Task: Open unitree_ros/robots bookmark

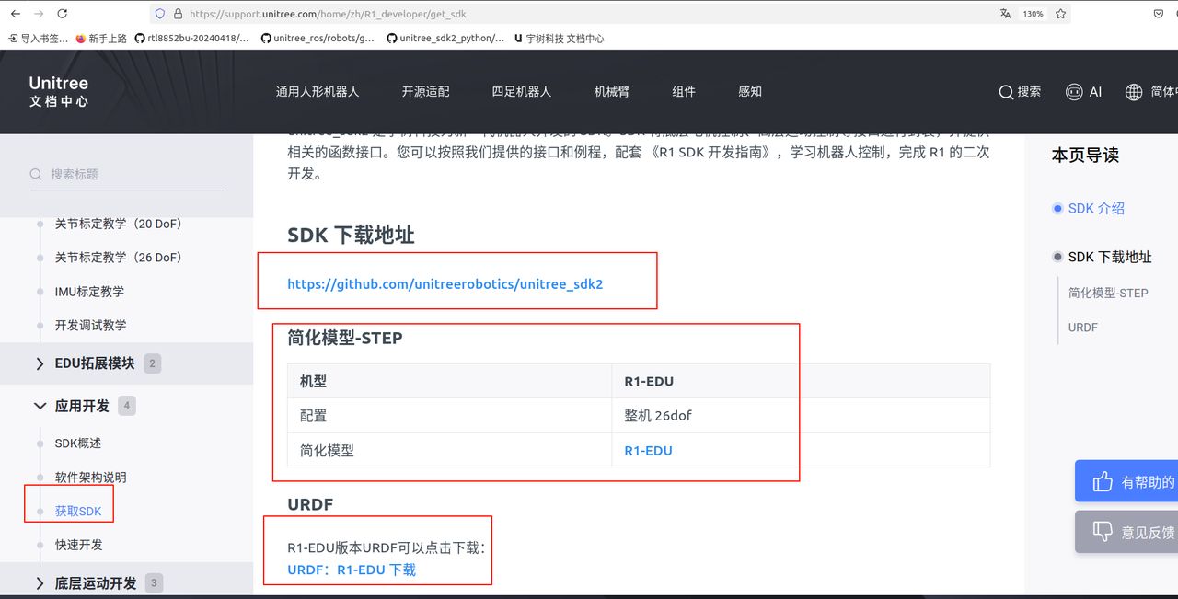Action: coord(318,39)
